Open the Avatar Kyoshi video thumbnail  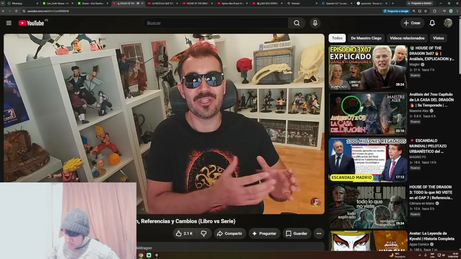pyautogui.click(x=368, y=241)
